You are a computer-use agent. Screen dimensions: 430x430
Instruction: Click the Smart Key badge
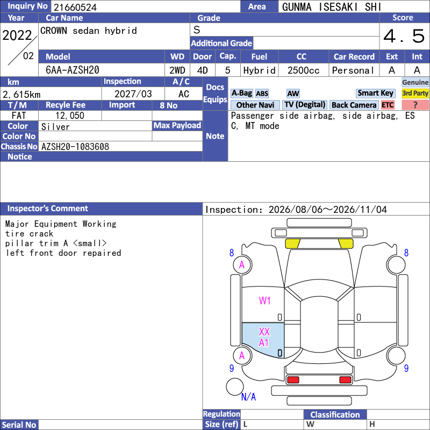(x=375, y=94)
